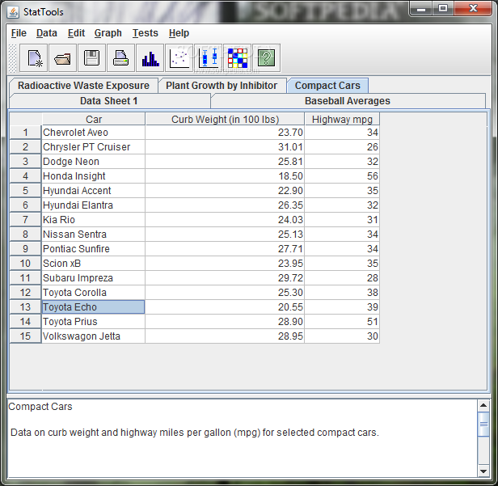This screenshot has height=486, width=498.
Task: Click the Nissan Sentra cell
Action: click(94, 235)
